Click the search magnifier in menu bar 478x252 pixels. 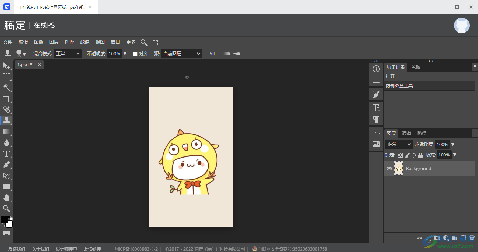coord(144,42)
